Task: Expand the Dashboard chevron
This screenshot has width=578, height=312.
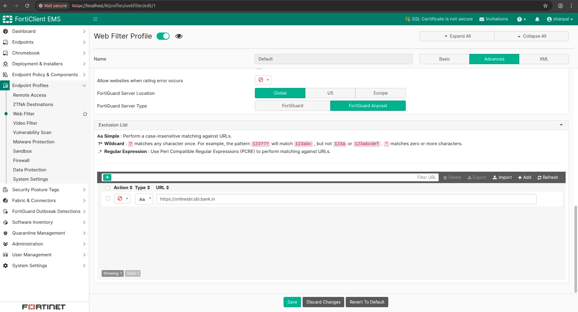Action: tap(84, 31)
